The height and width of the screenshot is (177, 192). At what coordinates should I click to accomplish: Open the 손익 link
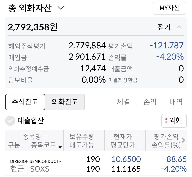tap(150, 102)
